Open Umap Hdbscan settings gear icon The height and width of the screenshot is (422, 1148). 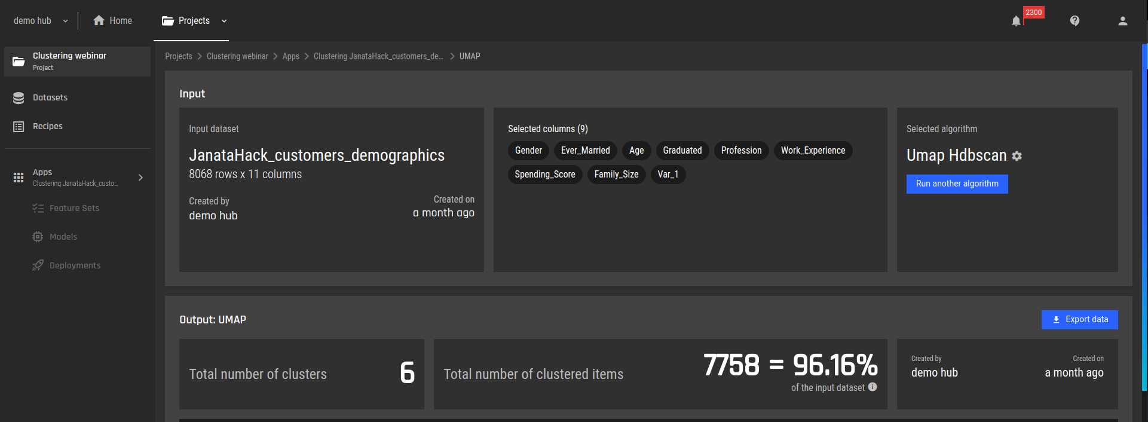pyautogui.click(x=1017, y=156)
